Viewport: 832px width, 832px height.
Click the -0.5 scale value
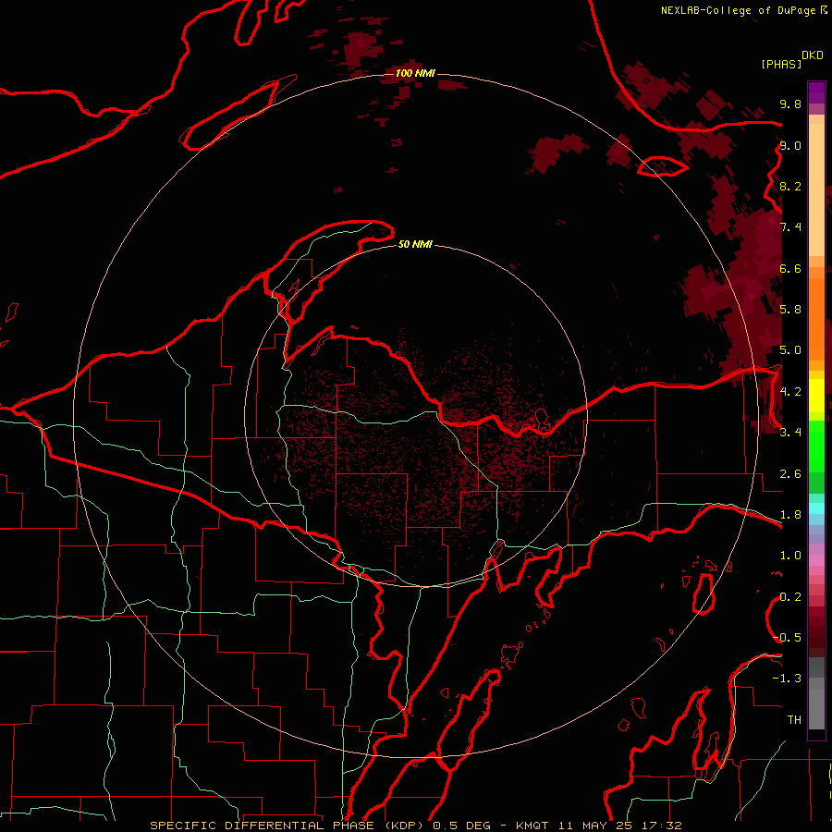(x=789, y=638)
